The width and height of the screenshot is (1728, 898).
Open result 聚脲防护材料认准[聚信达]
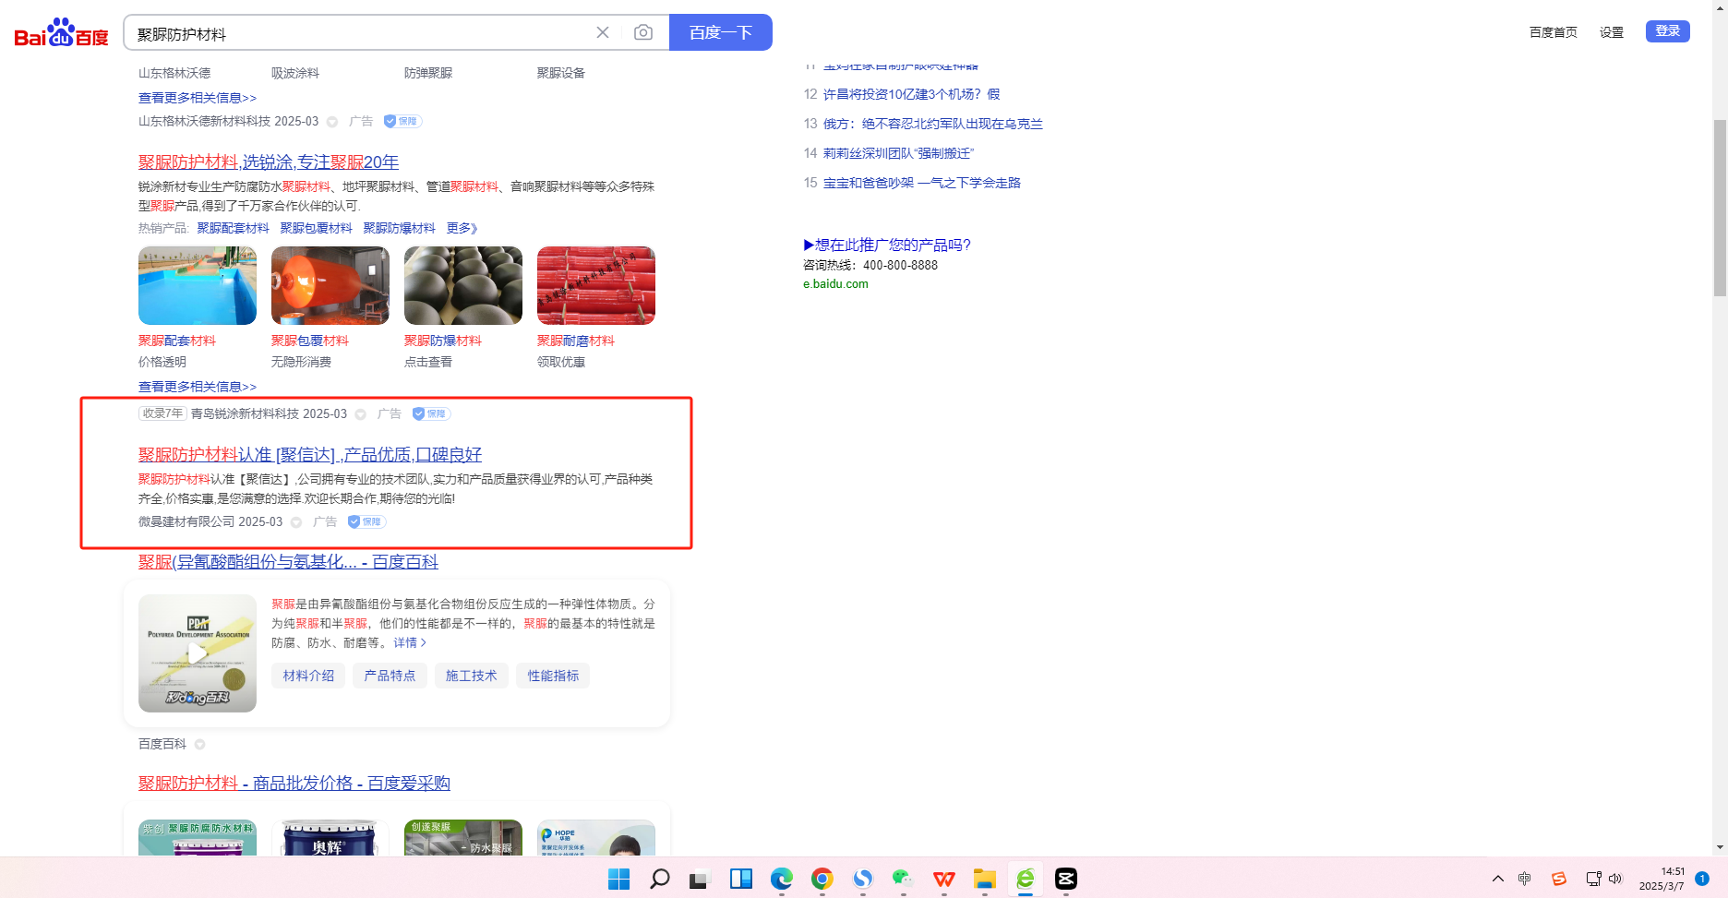[x=310, y=455]
